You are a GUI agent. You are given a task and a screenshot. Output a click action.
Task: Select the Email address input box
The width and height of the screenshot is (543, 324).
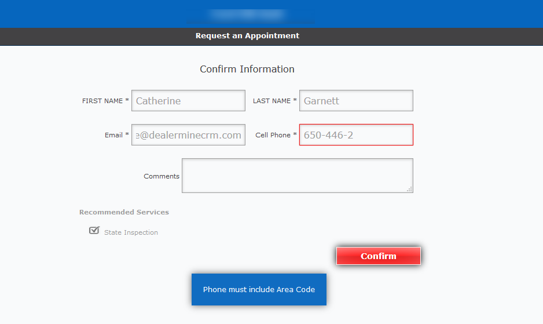click(x=188, y=135)
